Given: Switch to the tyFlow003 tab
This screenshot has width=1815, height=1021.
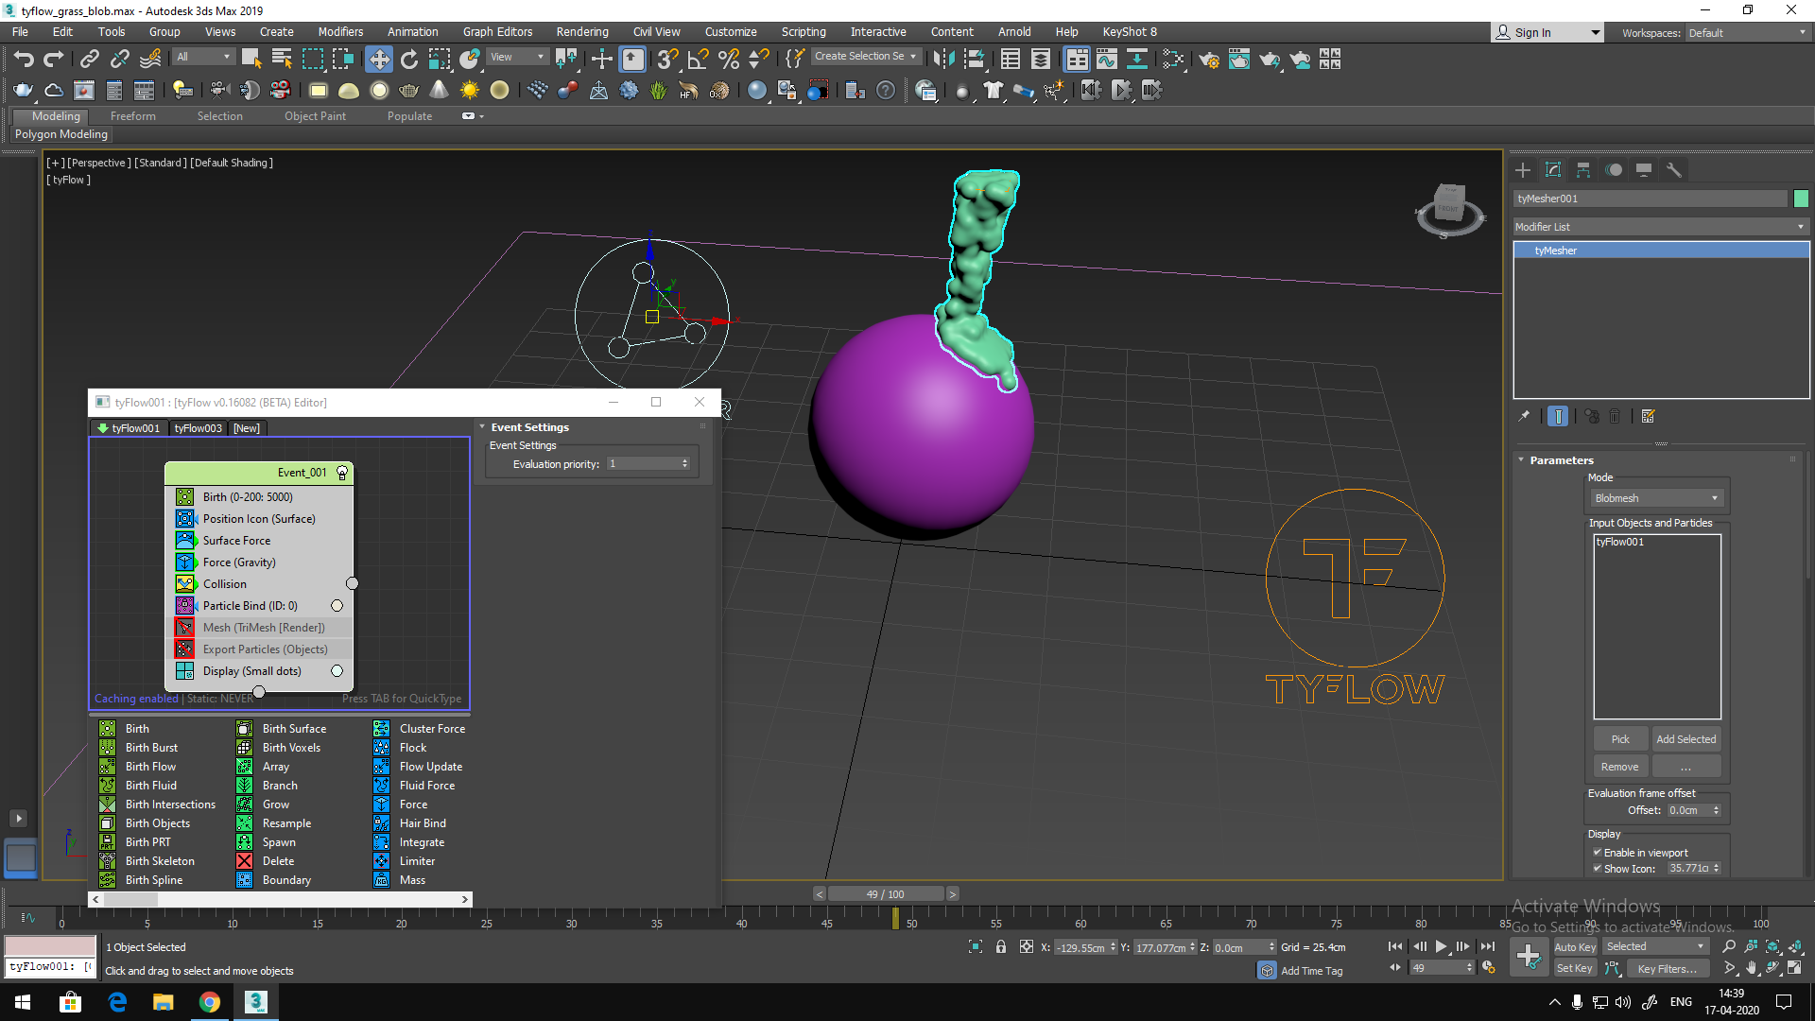Looking at the screenshot, I should [198, 428].
